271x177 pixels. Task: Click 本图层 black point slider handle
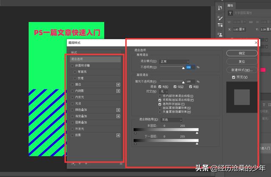pos(135,133)
